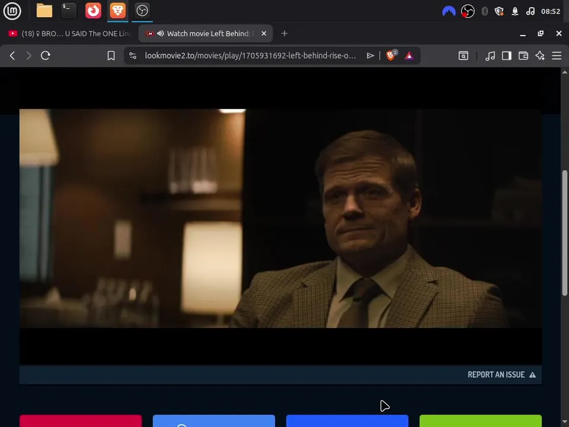The width and height of the screenshot is (569, 427).
Task: Go forward in browser history
Action: (x=28, y=56)
